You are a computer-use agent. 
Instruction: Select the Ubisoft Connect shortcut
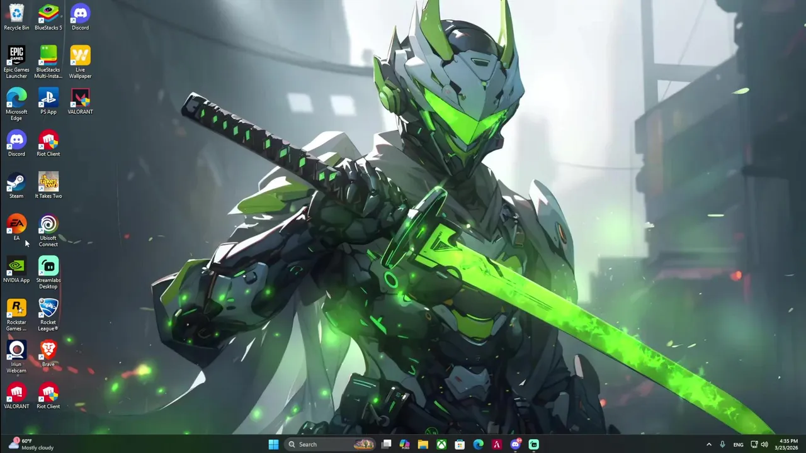click(x=48, y=231)
